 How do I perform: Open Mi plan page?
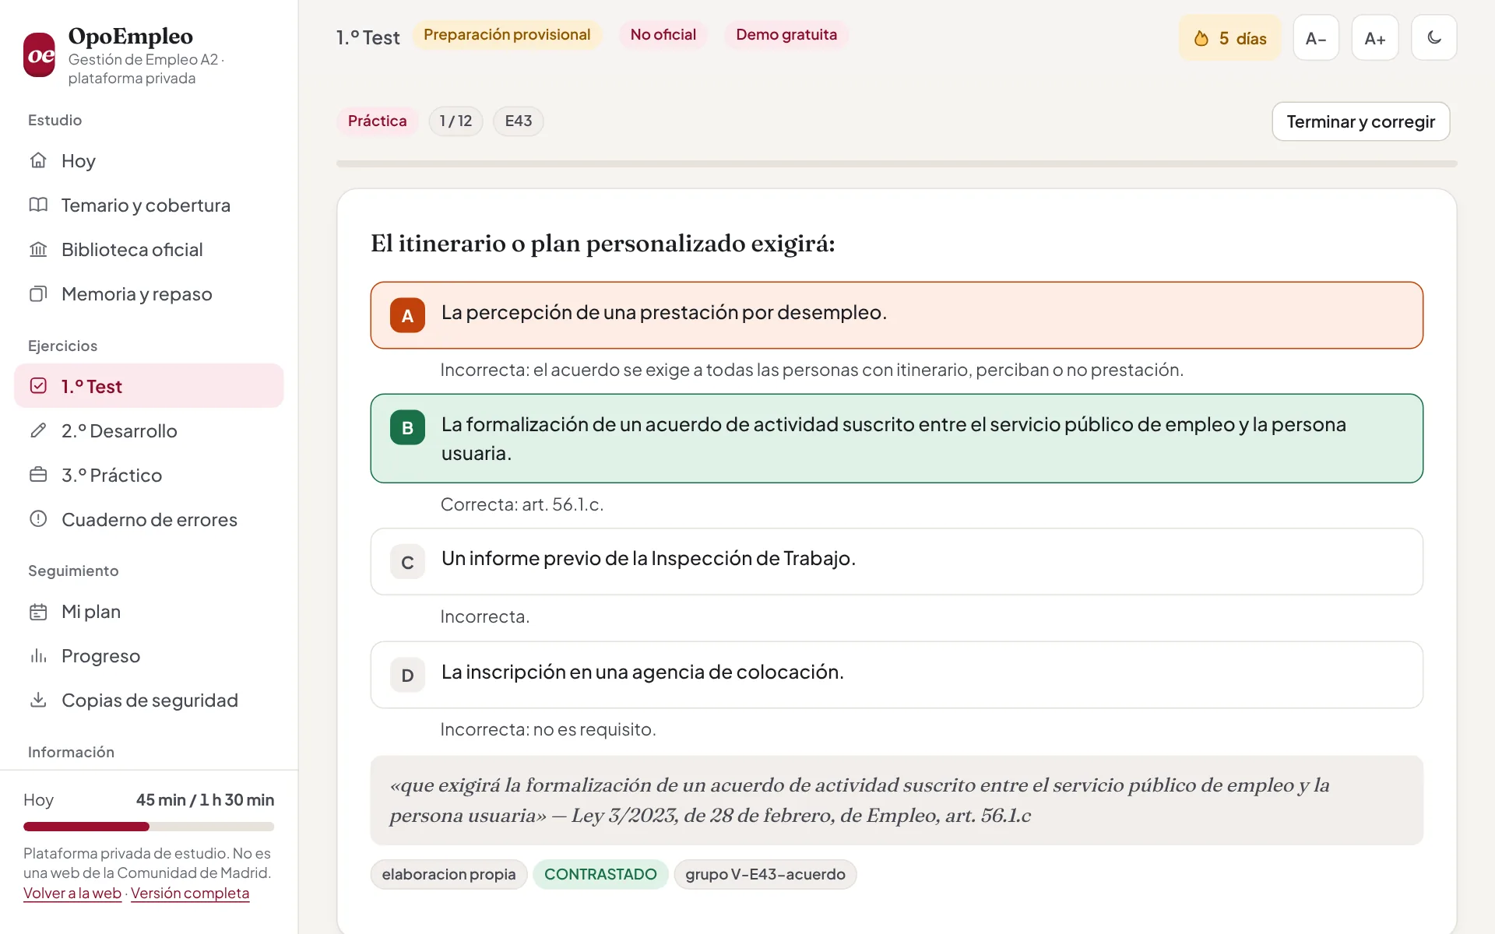(x=149, y=612)
